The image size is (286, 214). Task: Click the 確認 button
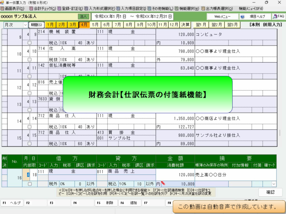click(270, 192)
